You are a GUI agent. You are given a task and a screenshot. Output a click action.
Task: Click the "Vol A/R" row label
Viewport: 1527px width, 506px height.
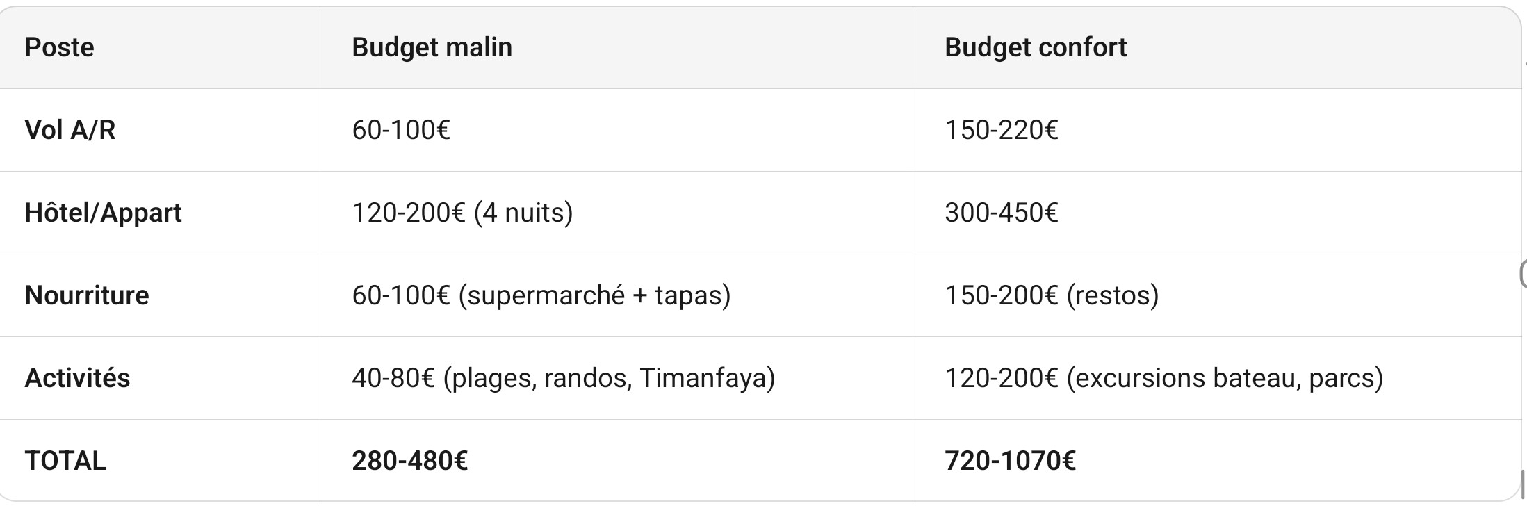pyautogui.click(x=70, y=130)
